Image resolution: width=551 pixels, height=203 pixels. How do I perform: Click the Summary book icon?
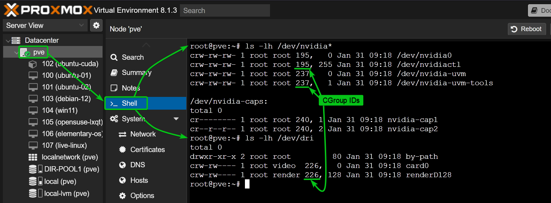click(114, 72)
